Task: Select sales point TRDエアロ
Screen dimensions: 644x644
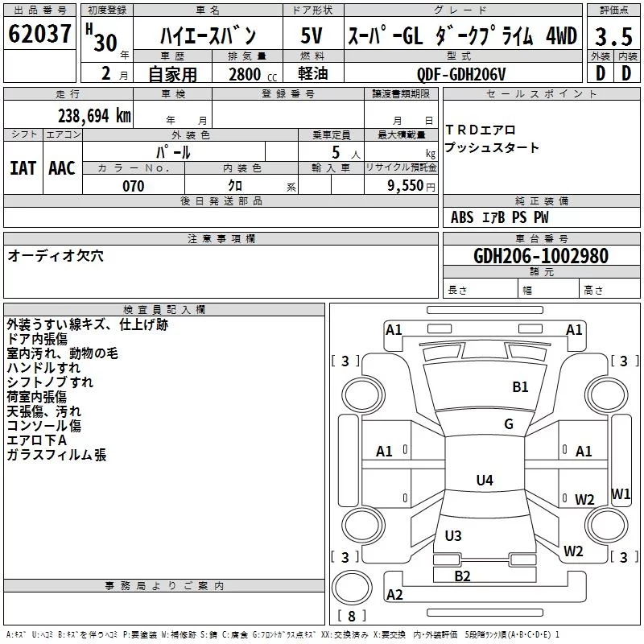Action: pyautogui.click(x=481, y=130)
